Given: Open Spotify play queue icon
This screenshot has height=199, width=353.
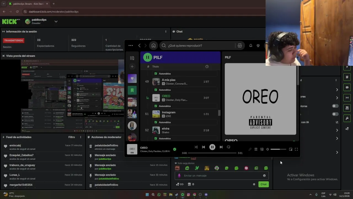Looking at the screenshot, I should 256,149.
